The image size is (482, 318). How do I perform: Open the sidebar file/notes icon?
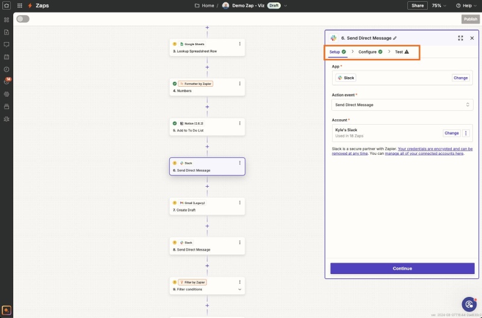tap(7, 33)
